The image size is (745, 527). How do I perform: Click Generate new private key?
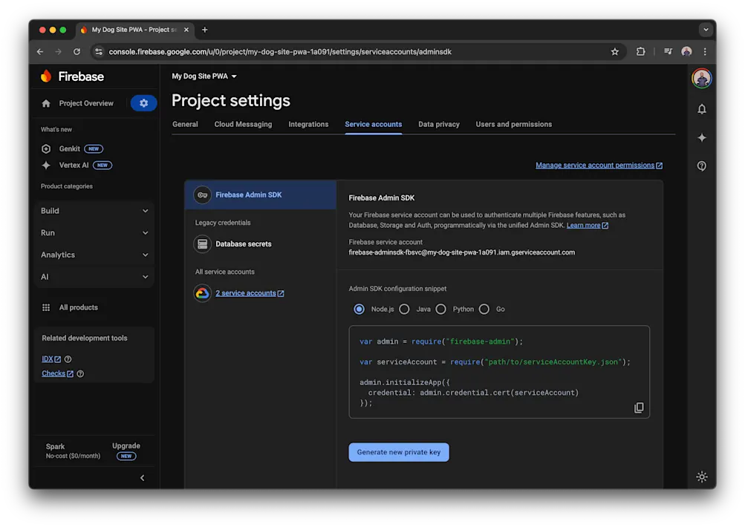click(x=399, y=452)
